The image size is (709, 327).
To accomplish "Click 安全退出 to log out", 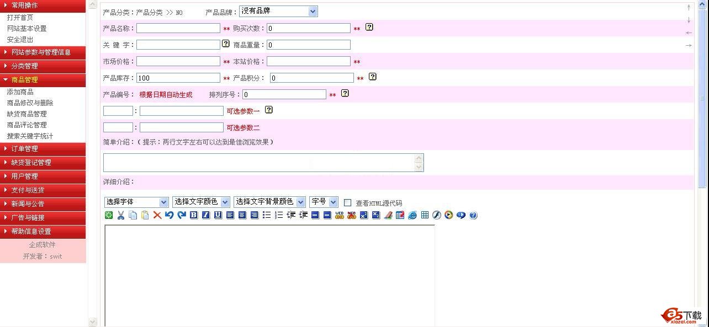I will 20,40.
